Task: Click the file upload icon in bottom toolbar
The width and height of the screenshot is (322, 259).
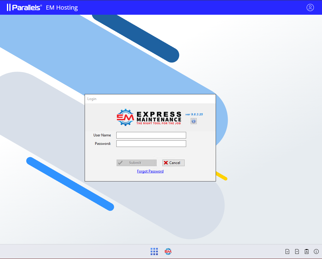Action: pos(297,251)
